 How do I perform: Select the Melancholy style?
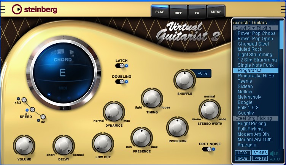[249, 97]
